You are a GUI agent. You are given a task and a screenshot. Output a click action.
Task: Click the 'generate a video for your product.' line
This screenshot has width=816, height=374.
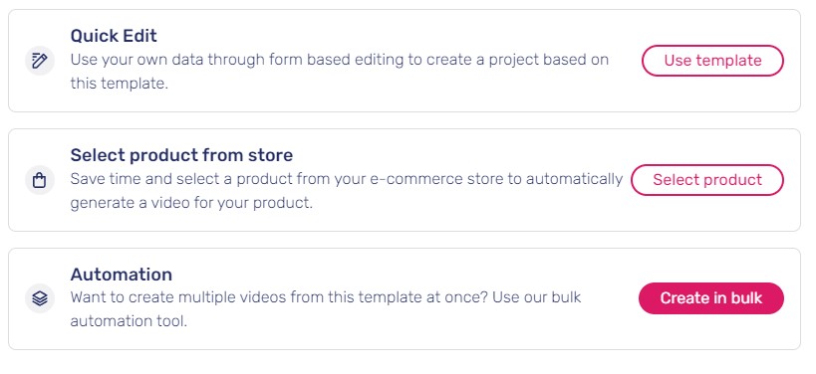[x=191, y=203]
